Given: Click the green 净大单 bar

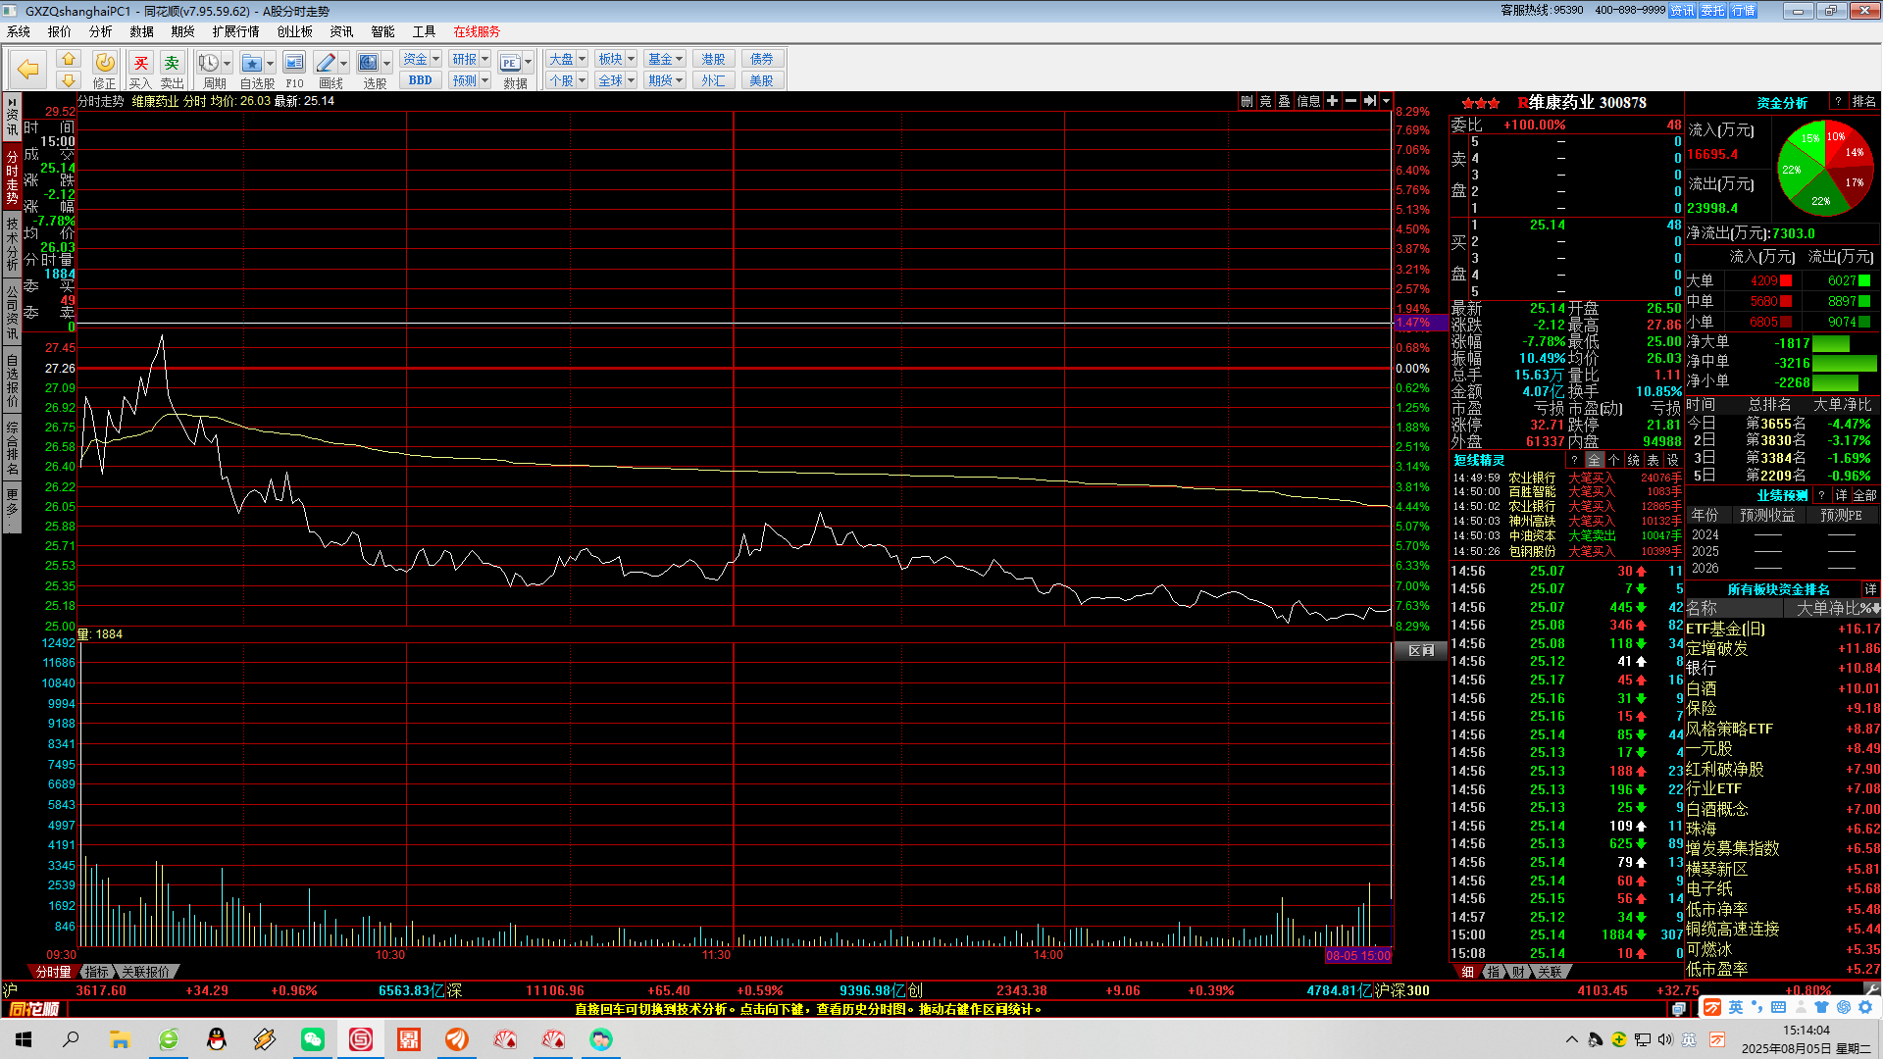Looking at the screenshot, I should tap(1831, 343).
